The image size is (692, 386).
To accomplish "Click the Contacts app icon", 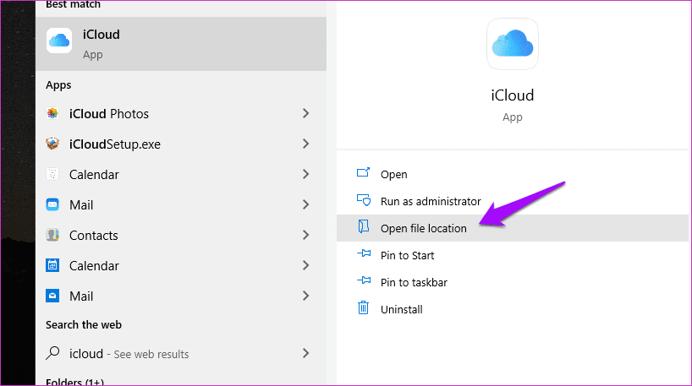I will coord(52,235).
